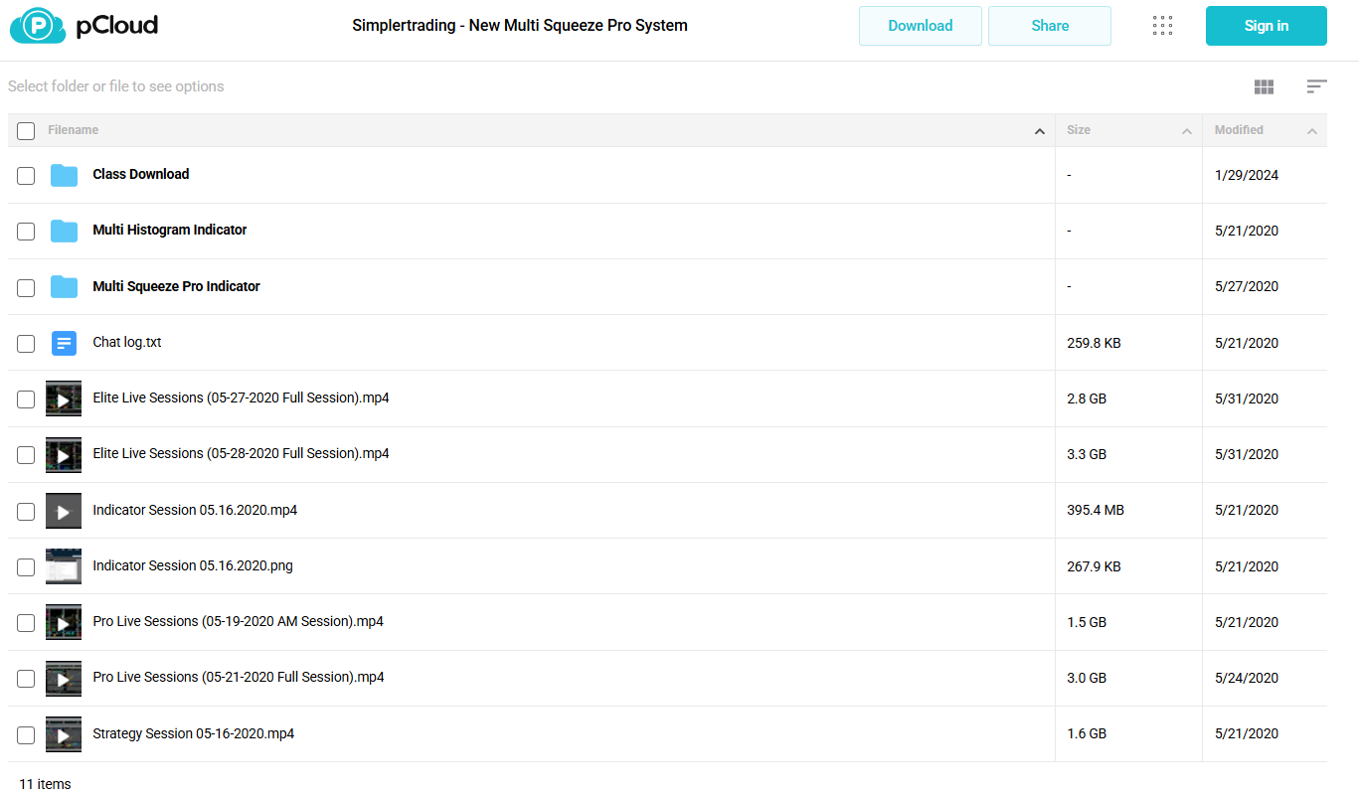1359x796 pixels.
Task: Select checkbox for Indicator Session 05.16.2020.png
Action: pyautogui.click(x=26, y=567)
